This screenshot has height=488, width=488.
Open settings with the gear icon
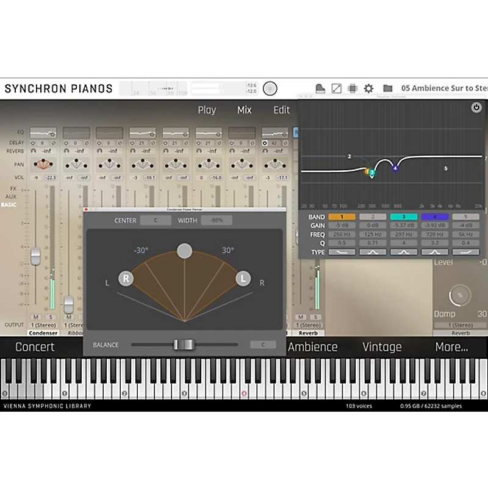(x=368, y=88)
